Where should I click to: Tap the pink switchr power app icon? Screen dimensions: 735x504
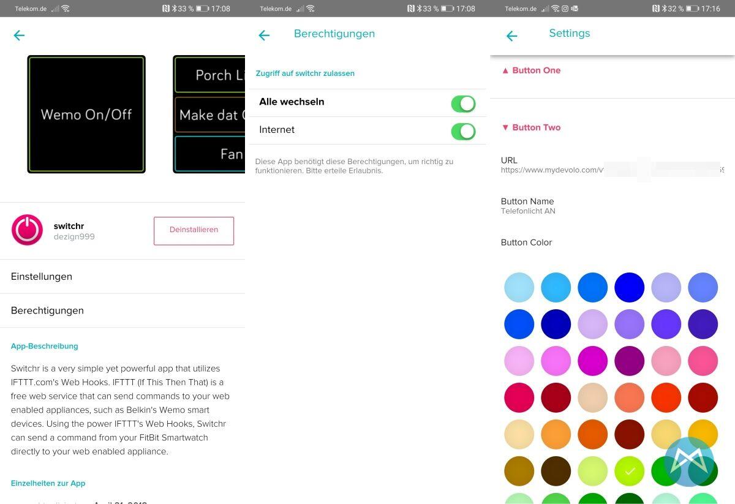pyautogui.click(x=27, y=230)
